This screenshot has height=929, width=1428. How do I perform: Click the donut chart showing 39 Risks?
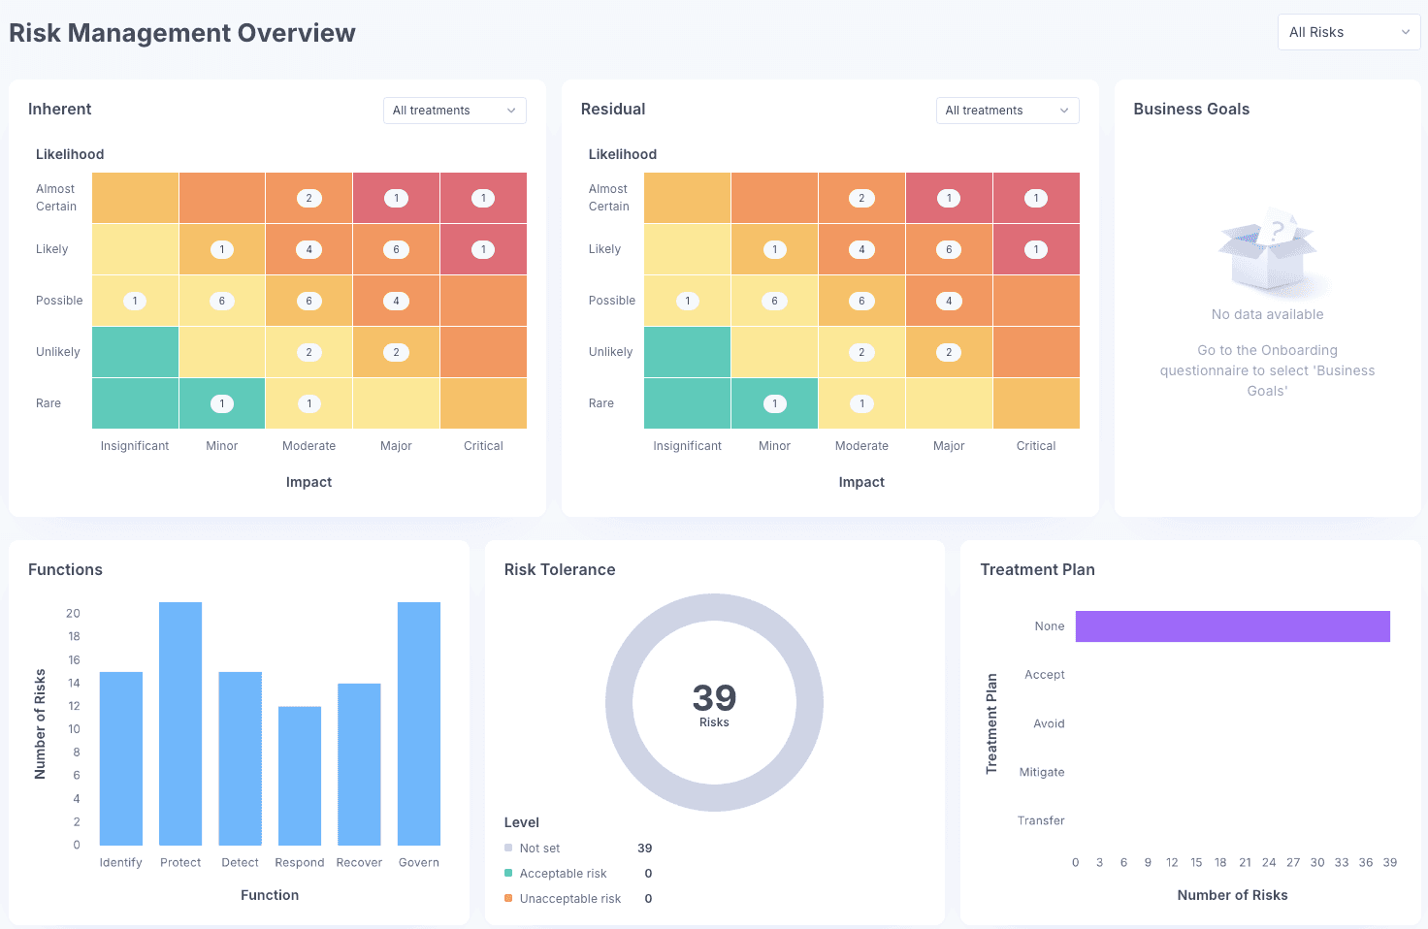point(714,701)
